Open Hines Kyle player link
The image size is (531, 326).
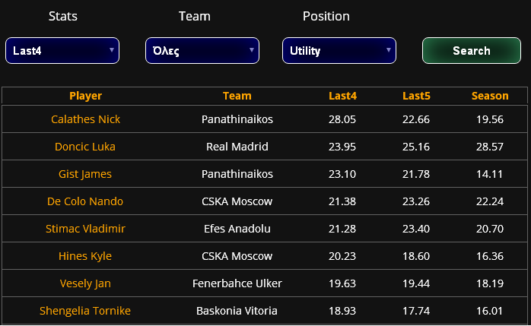(x=85, y=256)
